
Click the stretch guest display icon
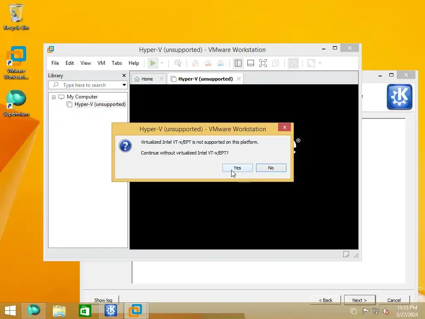click(x=311, y=63)
